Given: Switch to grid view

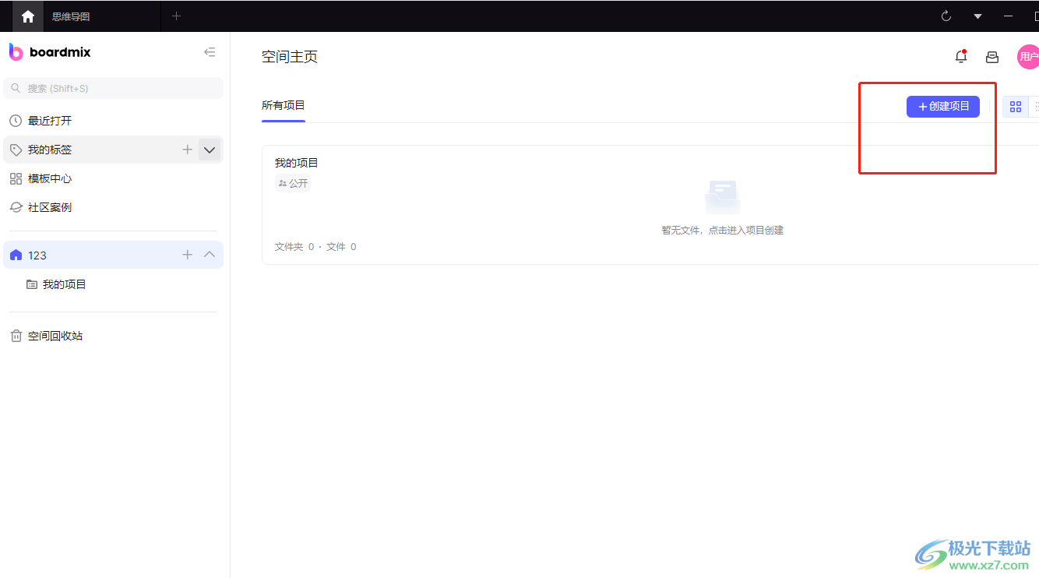Looking at the screenshot, I should (1016, 107).
